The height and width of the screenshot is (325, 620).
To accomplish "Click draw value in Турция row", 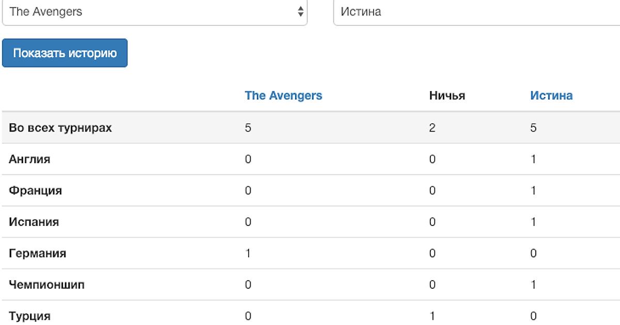I will pos(432,316).
